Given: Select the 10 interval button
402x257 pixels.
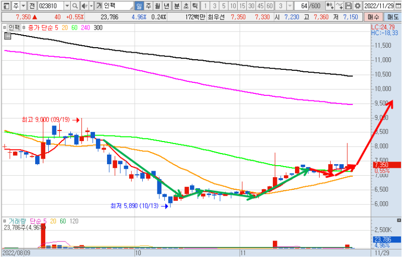Looking at the screenshot, I should pos(233,6).
